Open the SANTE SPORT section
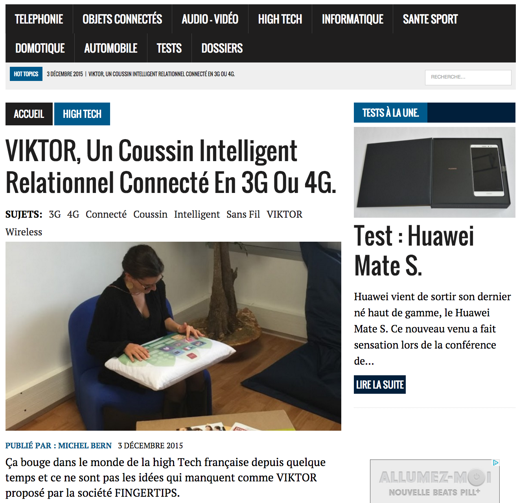The height and width of the screenshot is (503, 519). (430, 19)
